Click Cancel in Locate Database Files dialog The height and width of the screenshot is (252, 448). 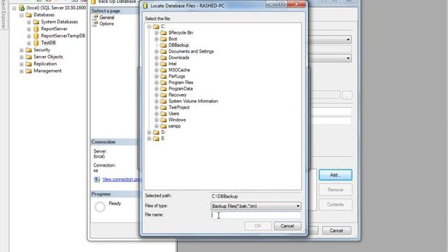pos(288,226)
